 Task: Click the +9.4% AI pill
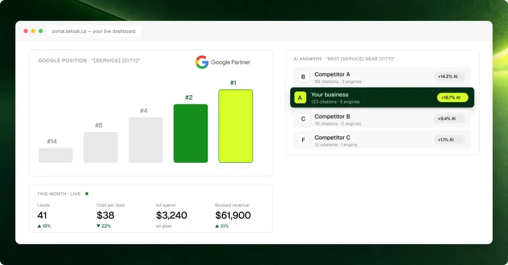click(449, 119)
